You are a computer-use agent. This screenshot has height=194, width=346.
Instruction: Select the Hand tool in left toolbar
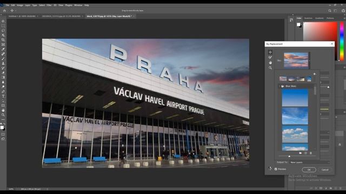[x=3, y=110]
